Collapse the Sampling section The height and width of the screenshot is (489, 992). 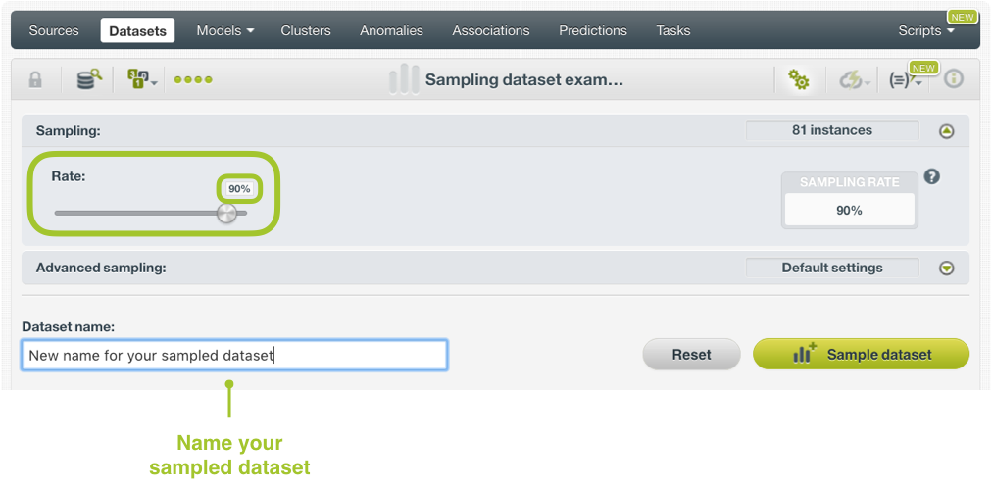tap(946, 131)
